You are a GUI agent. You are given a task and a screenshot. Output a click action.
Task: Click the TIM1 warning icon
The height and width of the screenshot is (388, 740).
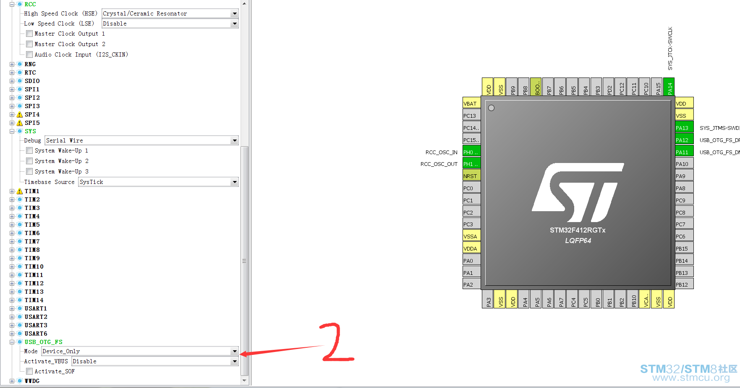pos(19,191)
